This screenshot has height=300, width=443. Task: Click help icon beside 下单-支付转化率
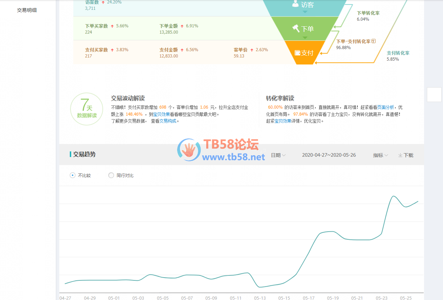(x=374, y=41)
